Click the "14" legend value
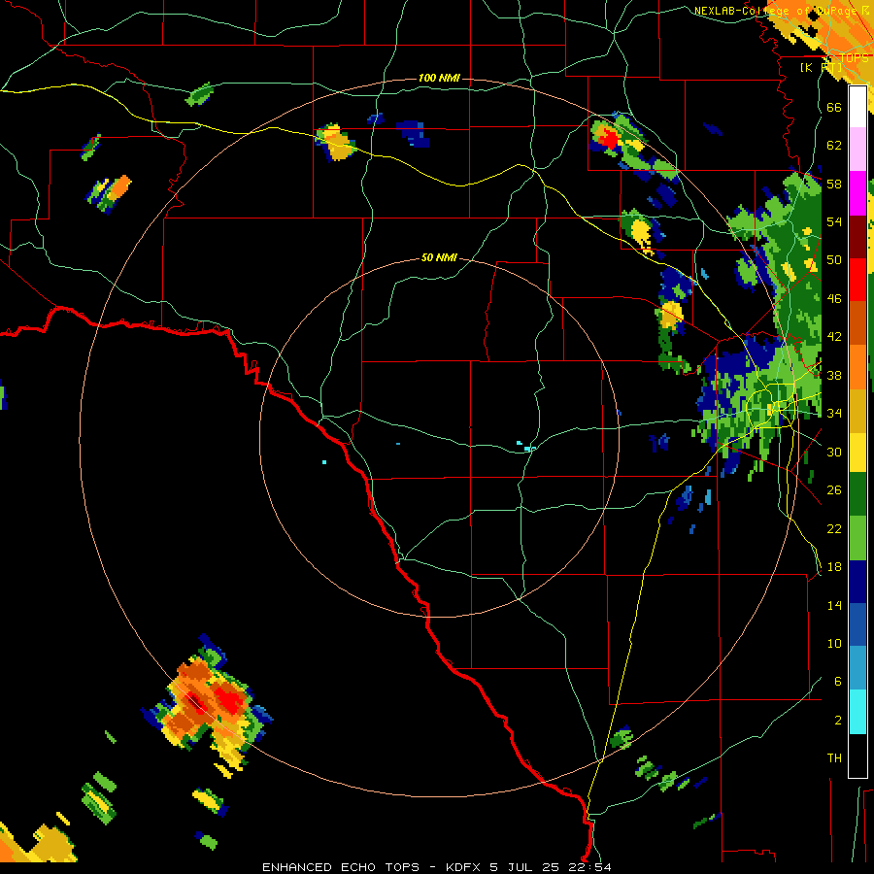 coord(834,605)
